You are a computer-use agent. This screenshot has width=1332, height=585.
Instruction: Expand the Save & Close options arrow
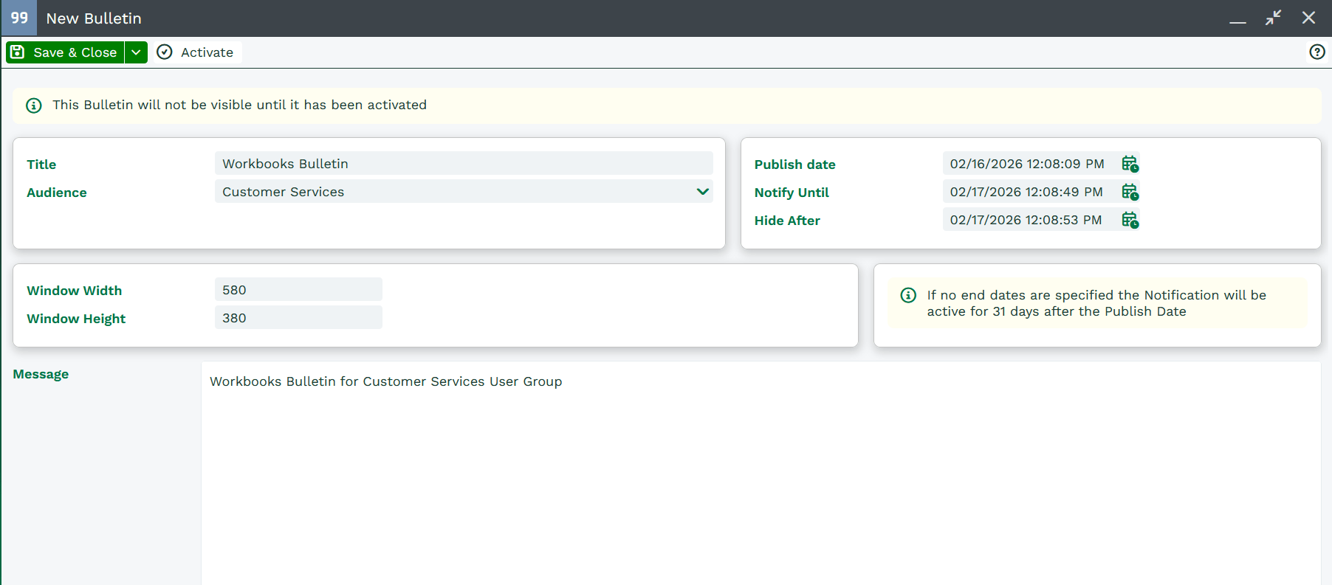[136, 52]
